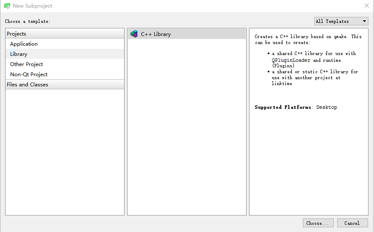
Task: Select the C++ Library template
Action: 187,34
